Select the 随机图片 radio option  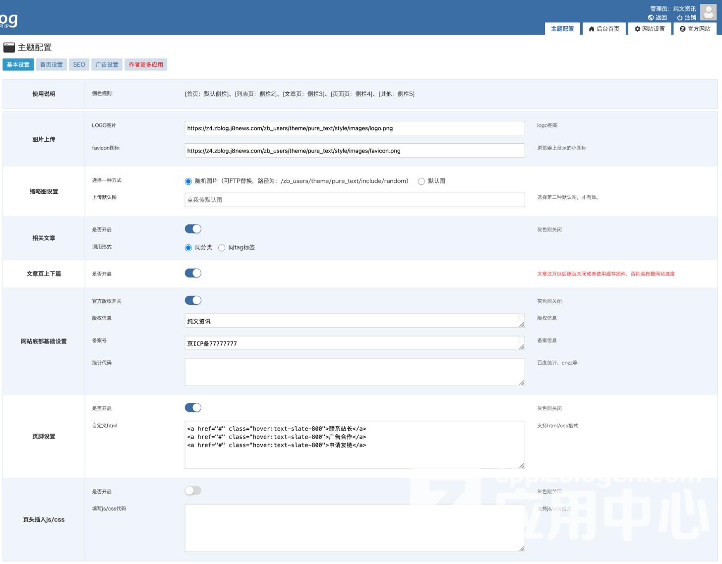[188, 181]
